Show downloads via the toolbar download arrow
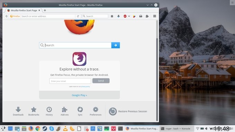 119,16
